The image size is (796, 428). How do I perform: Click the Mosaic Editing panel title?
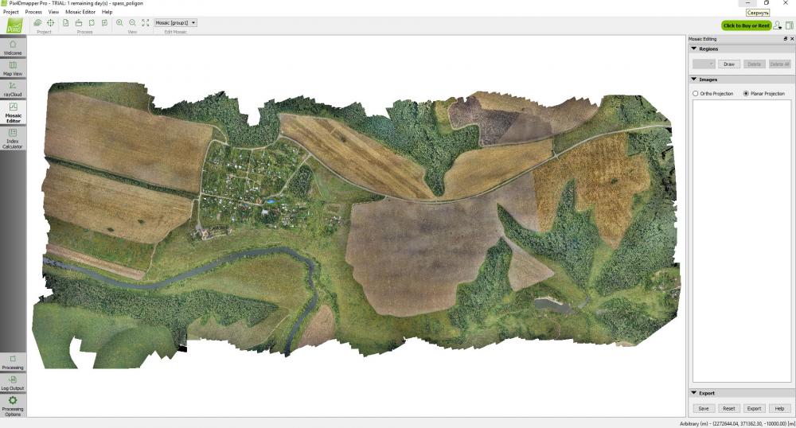coord(703,38)
